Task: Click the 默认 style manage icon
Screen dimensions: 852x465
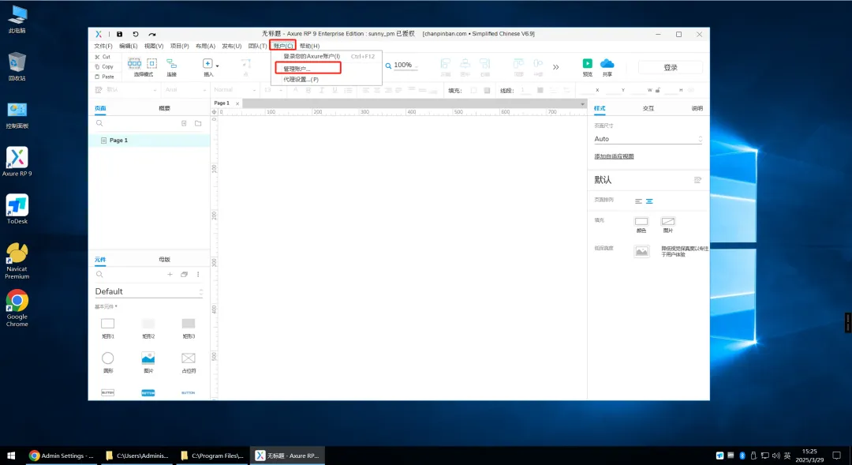Action: pos(697,180)
